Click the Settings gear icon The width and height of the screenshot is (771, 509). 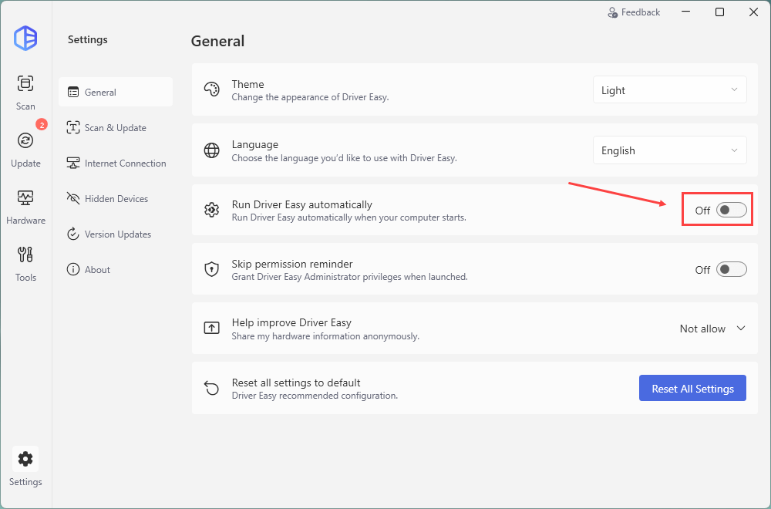(25, 460)
